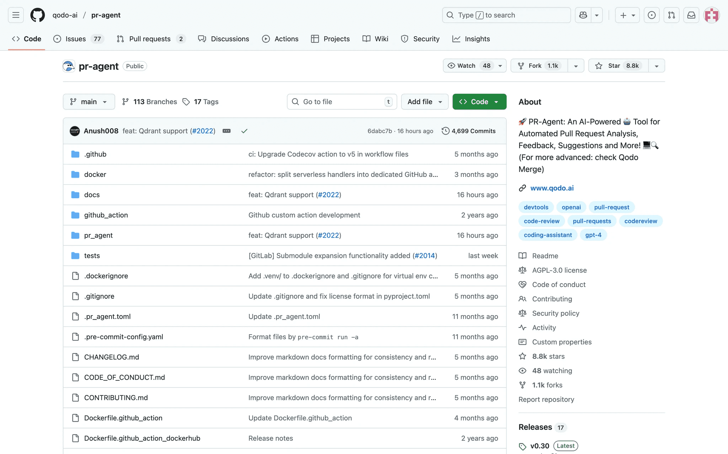Switch to the Code tab
Image resolution: width=728 pixels, height=454 pixels.
[27, 39]
